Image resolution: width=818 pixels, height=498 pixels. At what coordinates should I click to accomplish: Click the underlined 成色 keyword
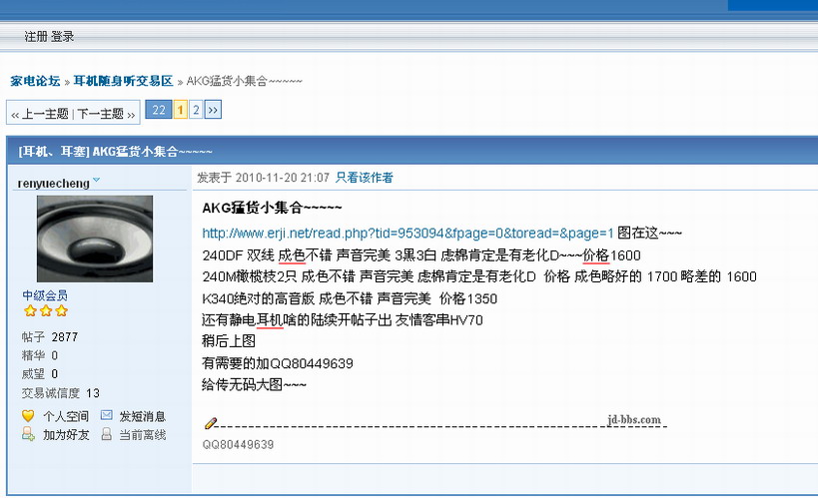[292, 255]
